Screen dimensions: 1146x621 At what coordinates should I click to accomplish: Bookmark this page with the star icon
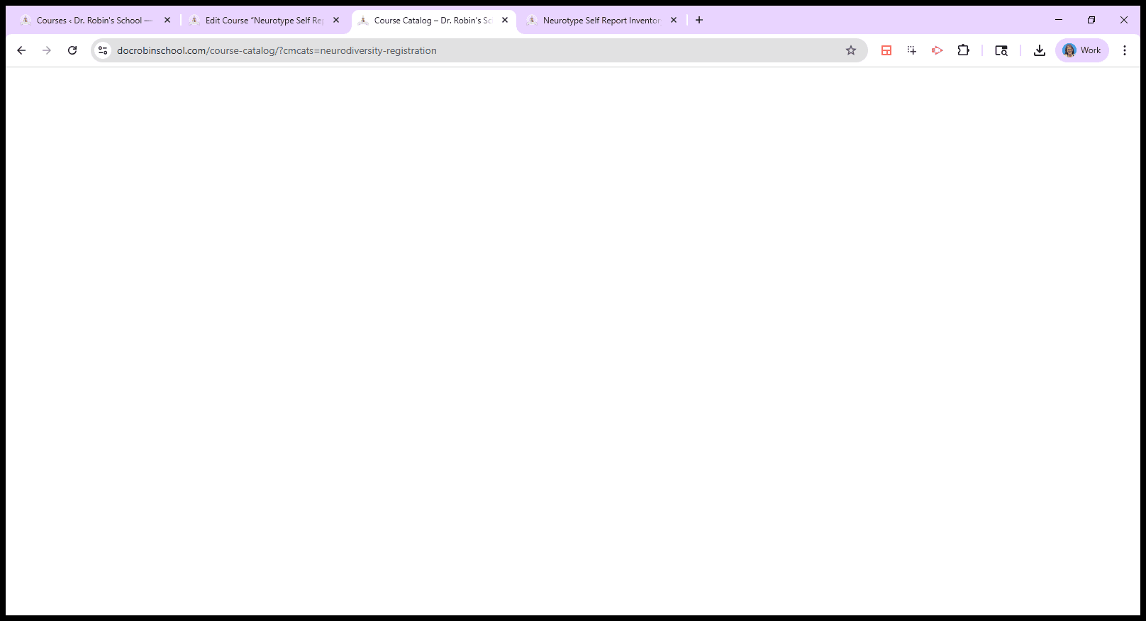(851, 50)
